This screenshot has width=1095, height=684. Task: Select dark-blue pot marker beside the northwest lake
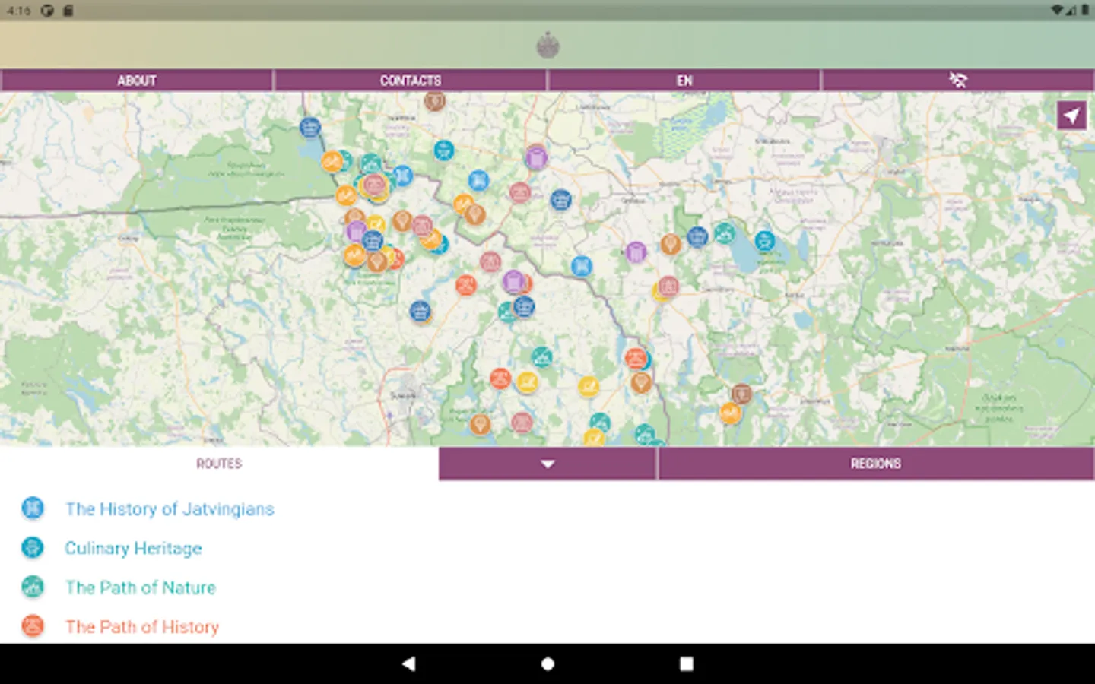pyautogui.click(x=309, y=127)
